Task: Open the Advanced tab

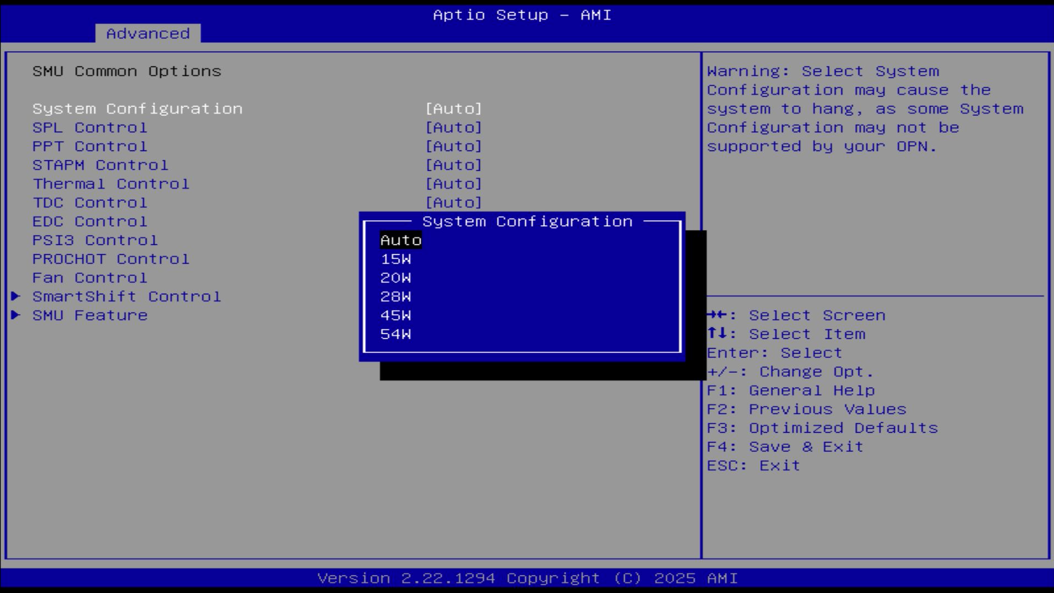Action: [x=148, y=33]
